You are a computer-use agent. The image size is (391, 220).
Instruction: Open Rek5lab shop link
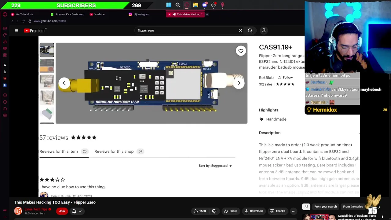tap(266, 78)
